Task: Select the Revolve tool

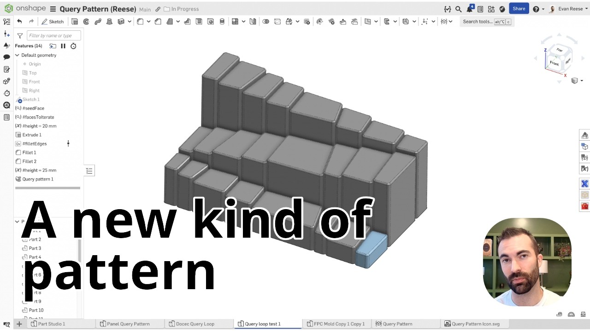Action: (x=86, y=22)
